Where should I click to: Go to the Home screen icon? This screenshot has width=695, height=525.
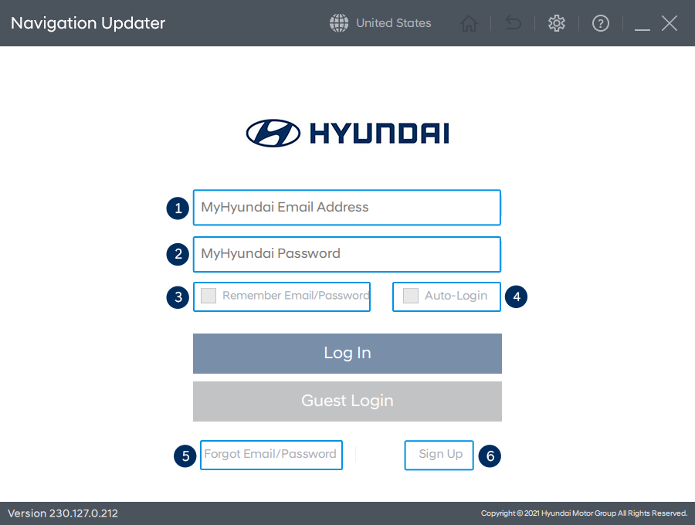click(x=469, y=24)
